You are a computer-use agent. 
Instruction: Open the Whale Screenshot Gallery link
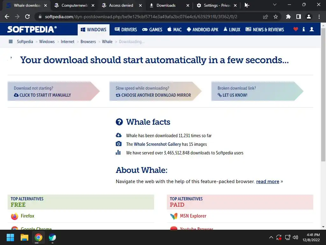pyautogui.click(x=157, y=144)
